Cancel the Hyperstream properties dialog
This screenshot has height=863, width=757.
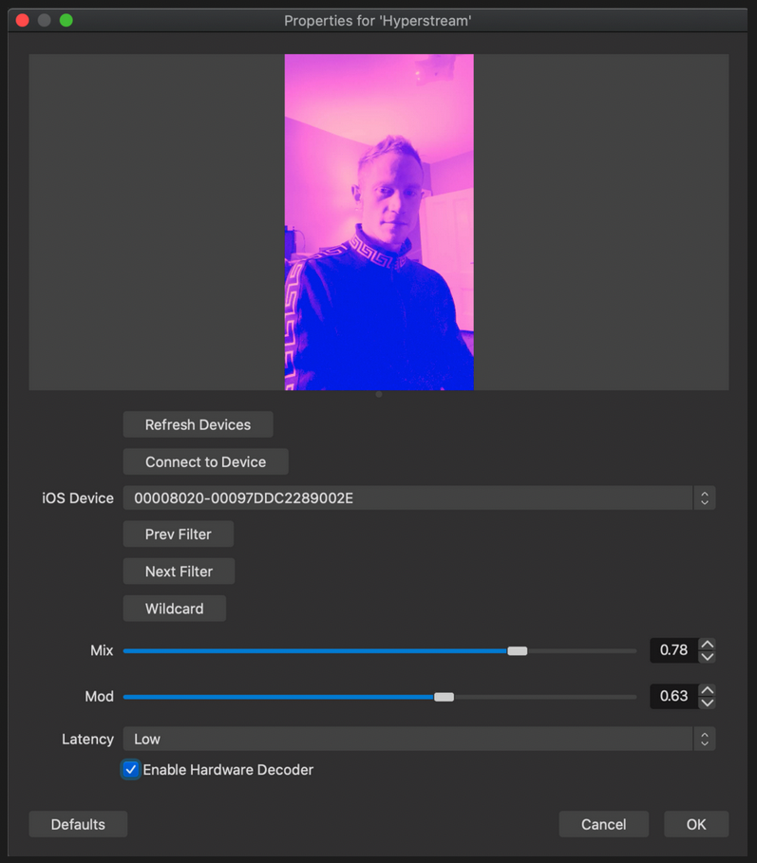(603, 824)
